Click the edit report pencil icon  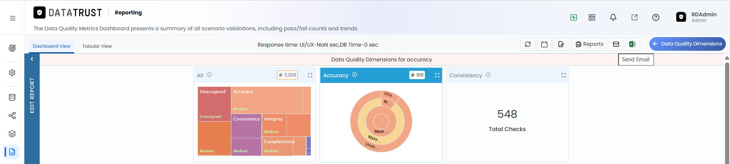point(561,44)
